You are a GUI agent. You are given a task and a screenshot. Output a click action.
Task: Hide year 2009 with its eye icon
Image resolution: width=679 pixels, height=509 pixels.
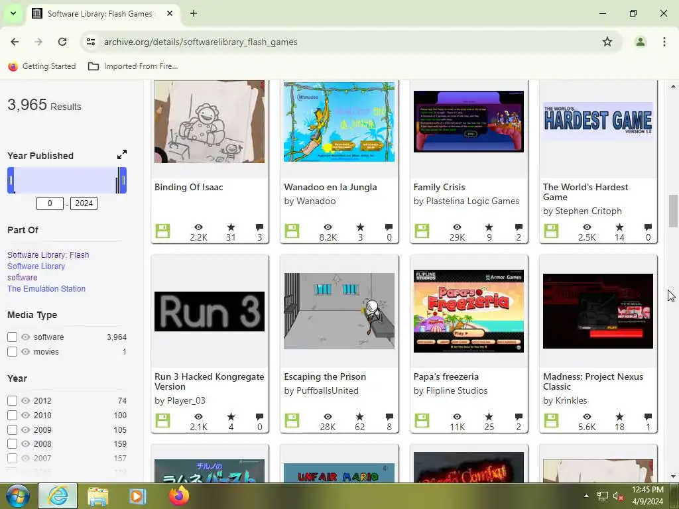pos(26,429)
